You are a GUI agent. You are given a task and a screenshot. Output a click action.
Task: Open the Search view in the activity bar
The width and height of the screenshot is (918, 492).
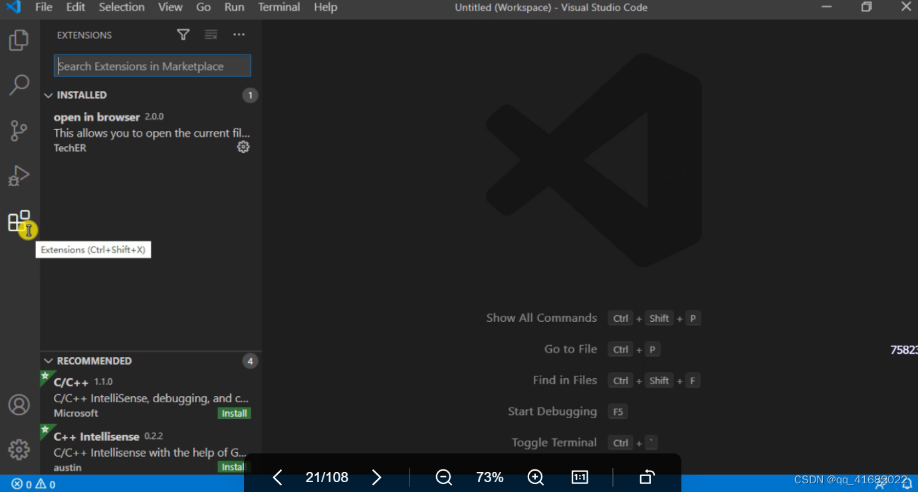(19, 84)
